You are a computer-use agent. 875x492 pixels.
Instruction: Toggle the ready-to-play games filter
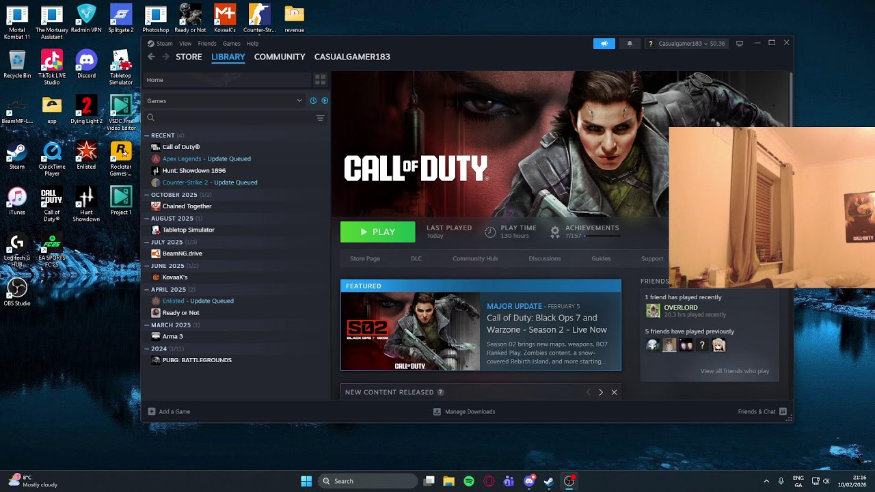325,100
